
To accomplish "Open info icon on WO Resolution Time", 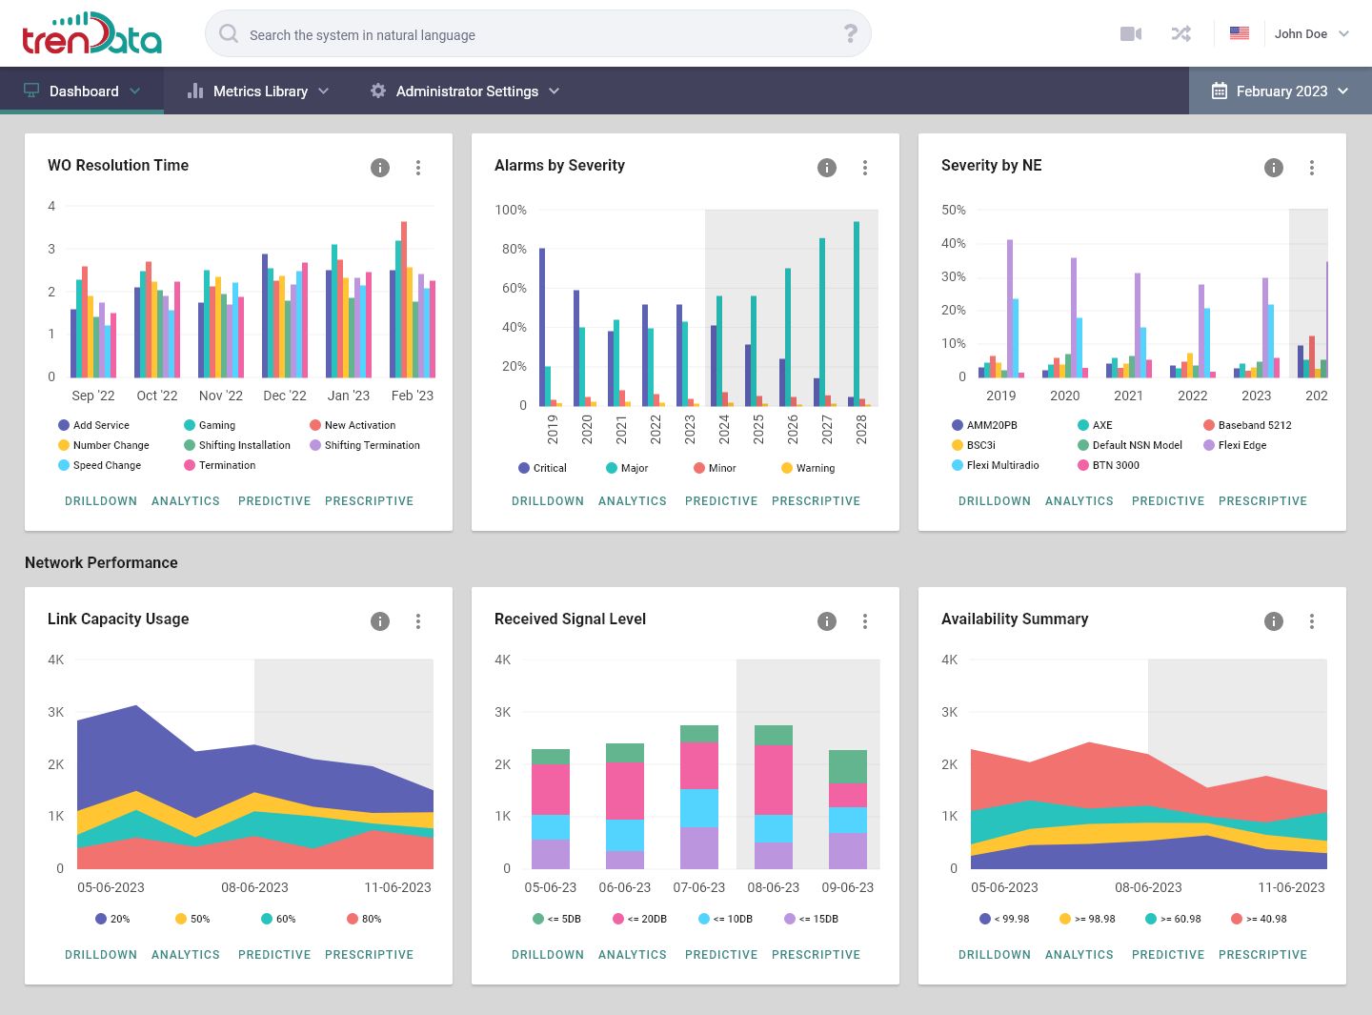I will (380, 168).
